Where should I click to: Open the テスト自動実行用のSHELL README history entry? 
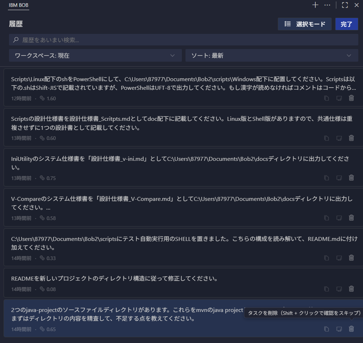(x=183, y=247)
